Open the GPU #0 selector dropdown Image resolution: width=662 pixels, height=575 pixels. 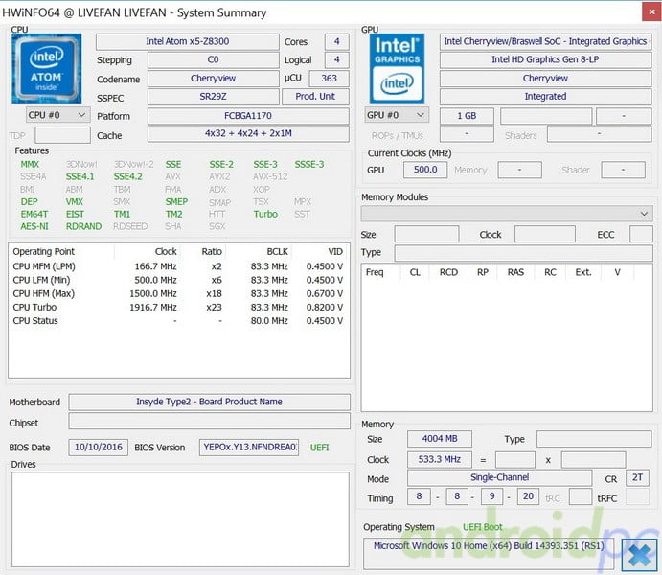pos(397,115)
